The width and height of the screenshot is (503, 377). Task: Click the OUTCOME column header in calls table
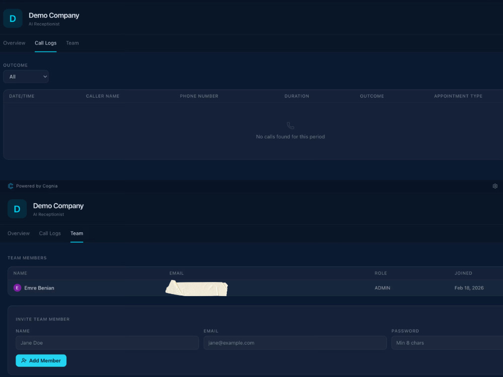click(372, 96)
